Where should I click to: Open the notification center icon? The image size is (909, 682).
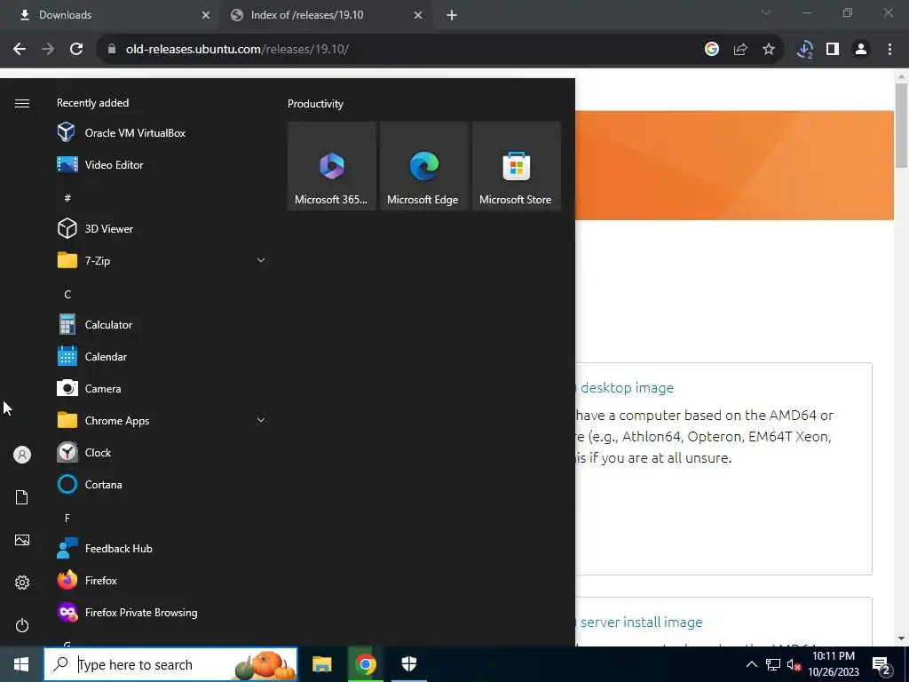tap(881, 664)
